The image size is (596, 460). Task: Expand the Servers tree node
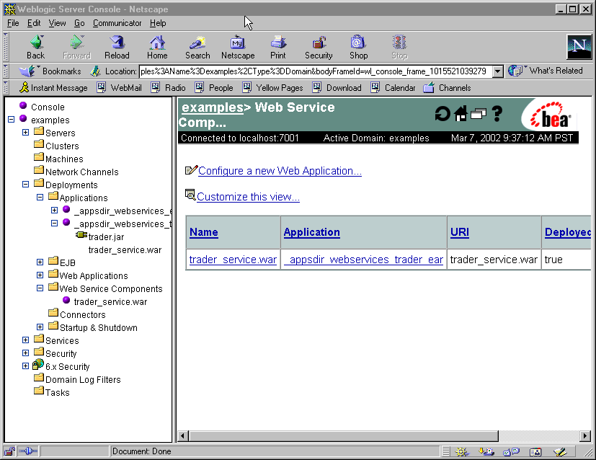pos(25,132)
